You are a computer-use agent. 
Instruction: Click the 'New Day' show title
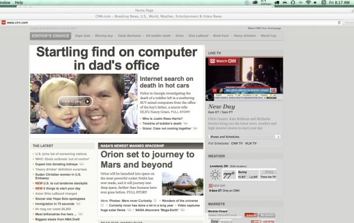coord(222,106)
